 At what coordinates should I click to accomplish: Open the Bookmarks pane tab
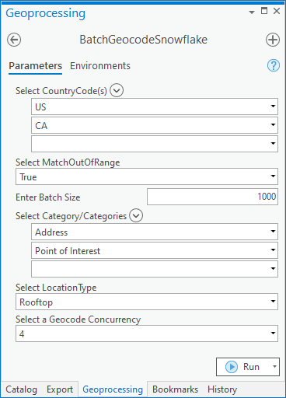click(x=175, y=389)
